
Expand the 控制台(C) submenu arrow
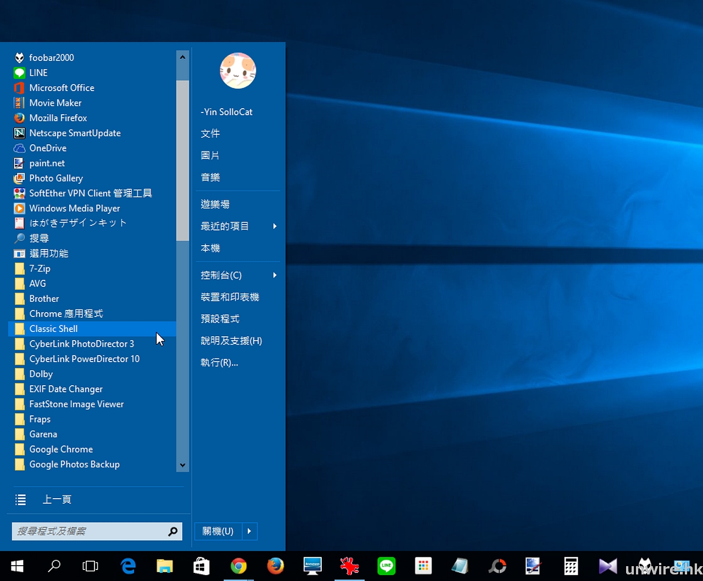[x=275, y=275]
